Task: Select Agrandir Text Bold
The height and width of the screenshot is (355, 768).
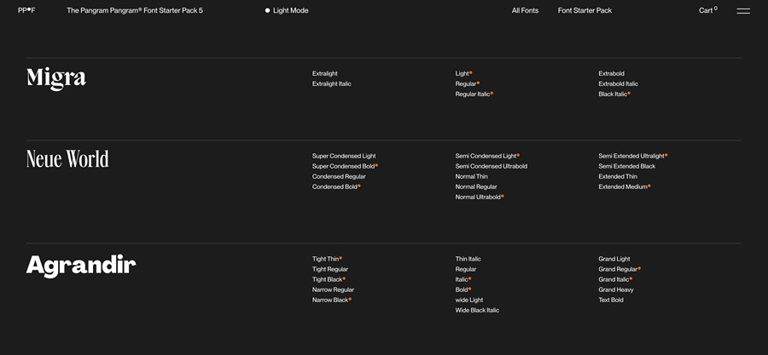Action: tap(611, 301)
